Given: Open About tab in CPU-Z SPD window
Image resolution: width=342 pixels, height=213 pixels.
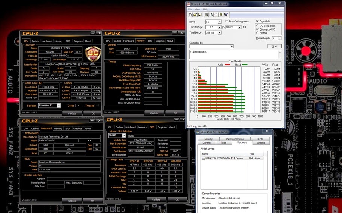Looking at the screenshot, I should [172, 127].
